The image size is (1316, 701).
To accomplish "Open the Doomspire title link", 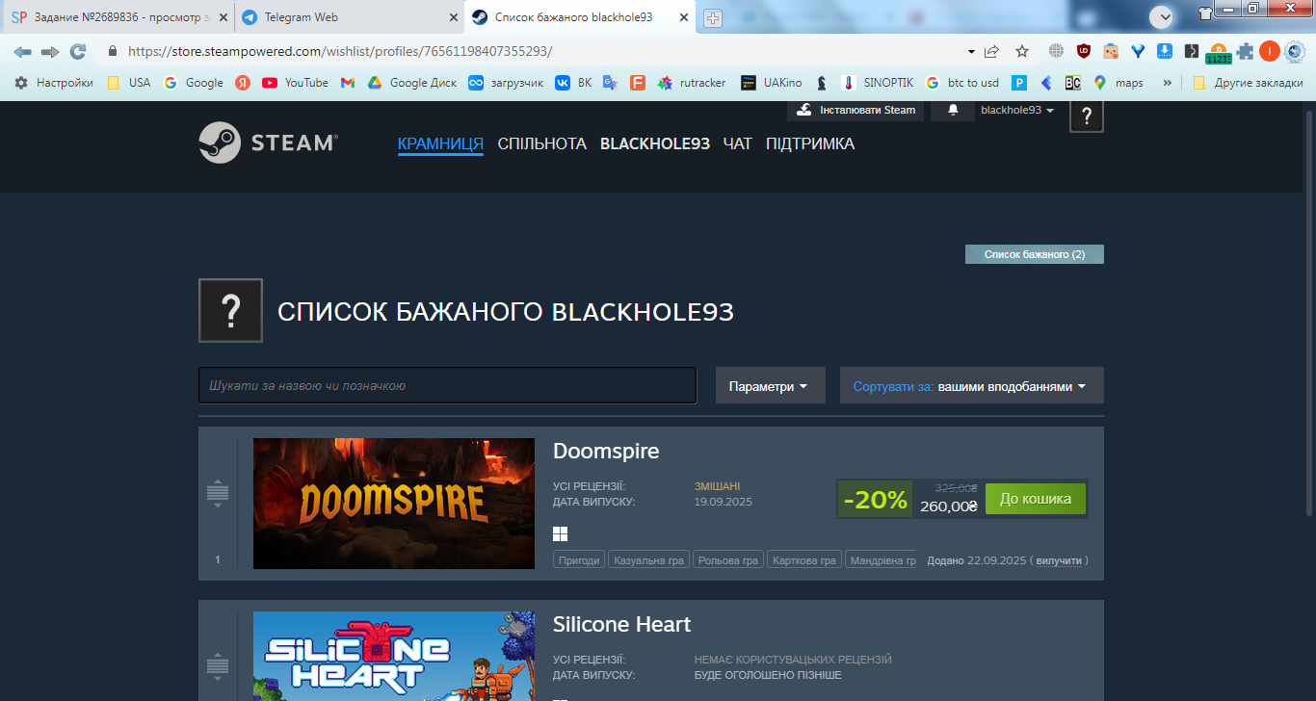I will [x=606, y=451].
